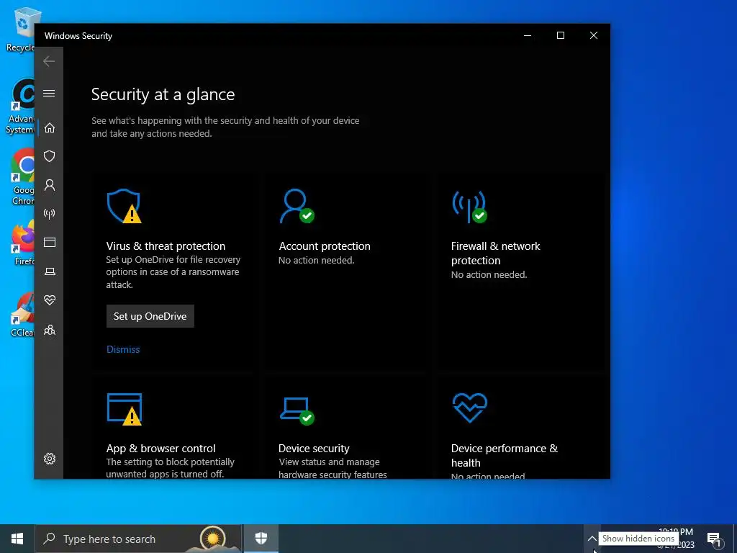Image resolution: width=737 pixels, height=553 pixels.
Task: Click 'Security at a glance' title text
Action: (163, 94)
